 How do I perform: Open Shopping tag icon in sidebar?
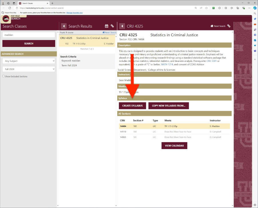(255, 19)
